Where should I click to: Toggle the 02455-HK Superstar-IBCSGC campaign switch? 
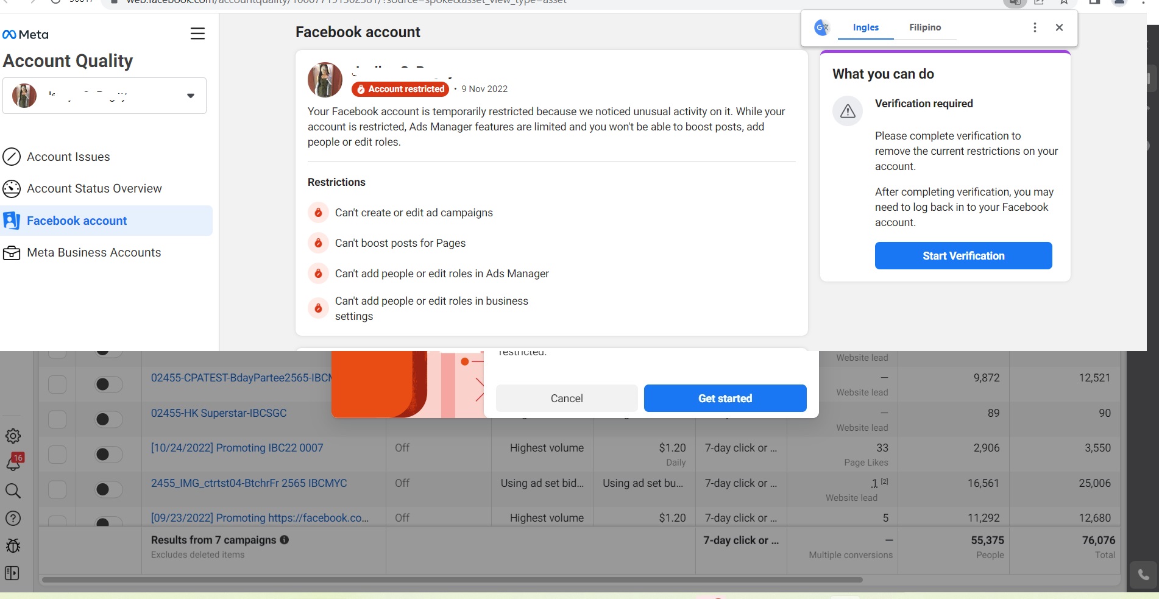coord(108,419)
